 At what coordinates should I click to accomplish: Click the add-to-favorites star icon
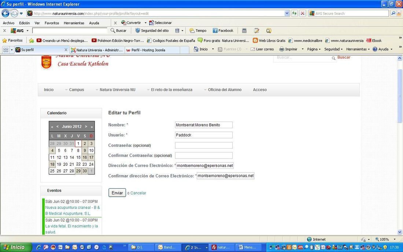tap(32, 40)
